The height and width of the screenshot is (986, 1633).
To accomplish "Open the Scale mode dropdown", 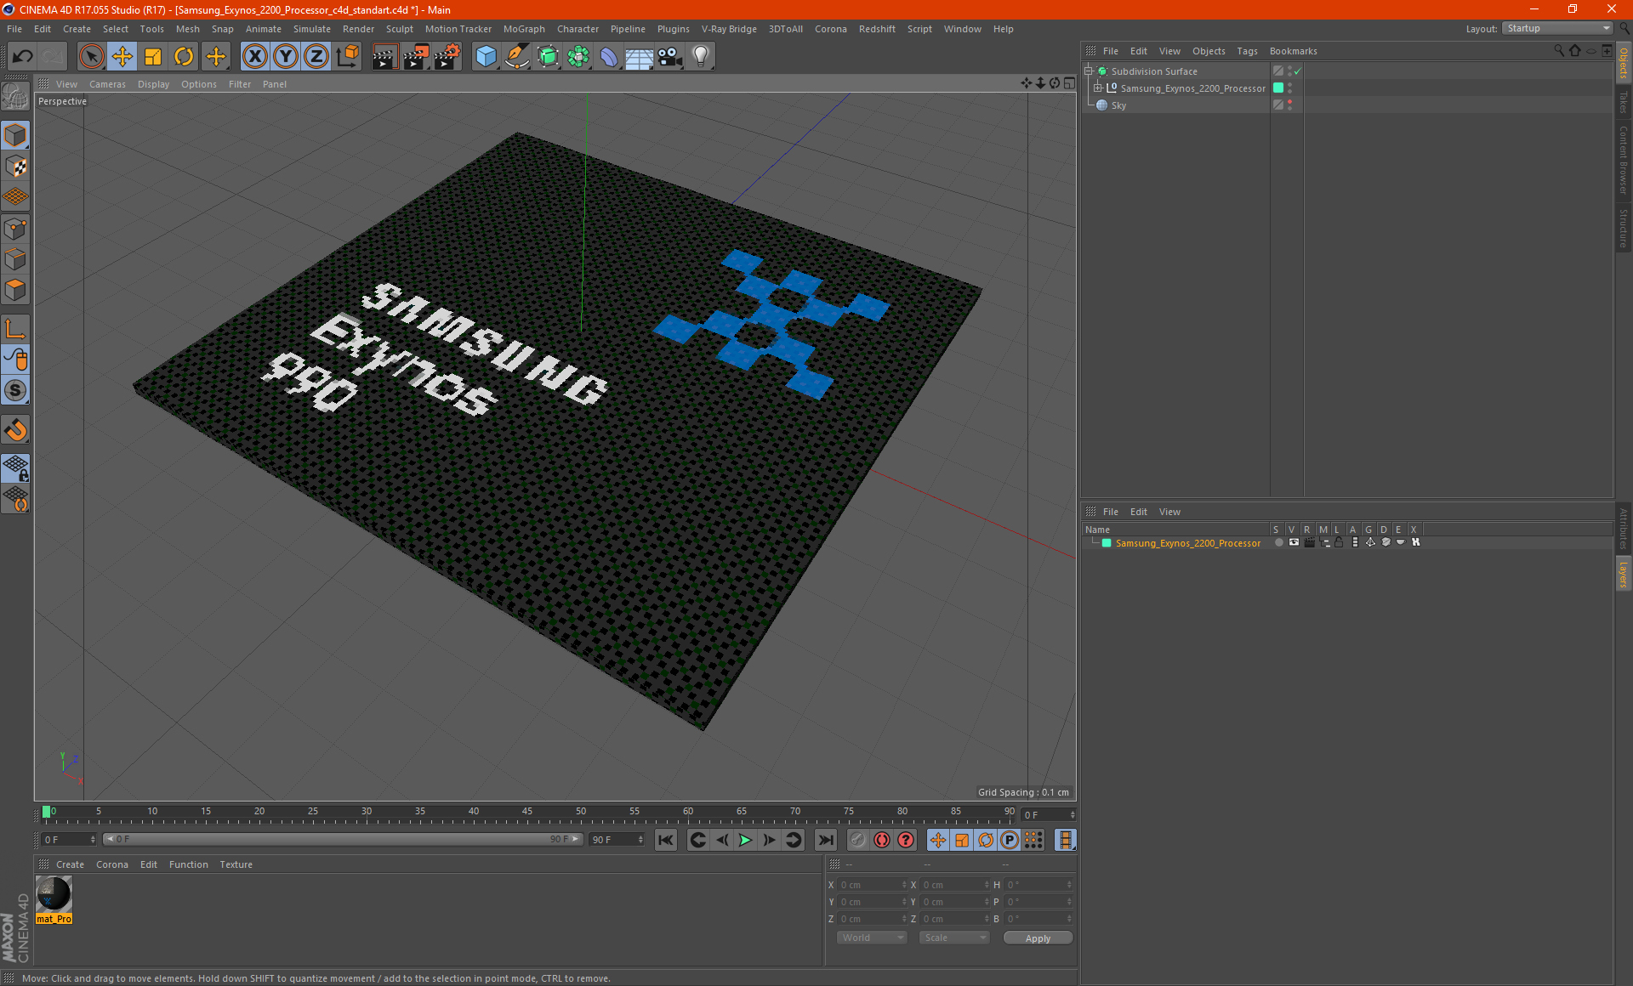I will tap(954, 938).
